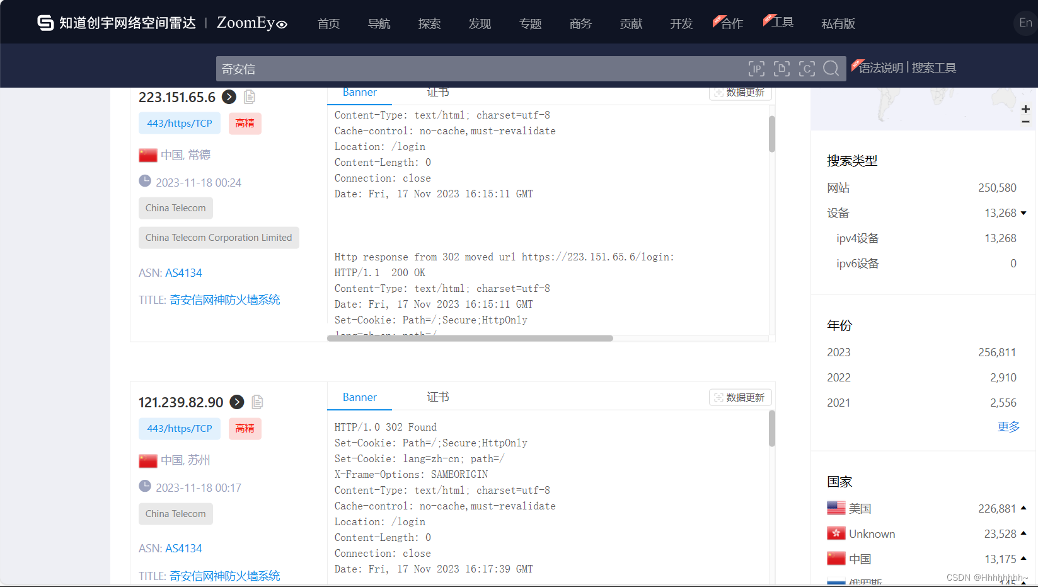
Task: Copy IP 121.239.82.90 with clipboard icon
Action: click(257, 402)
